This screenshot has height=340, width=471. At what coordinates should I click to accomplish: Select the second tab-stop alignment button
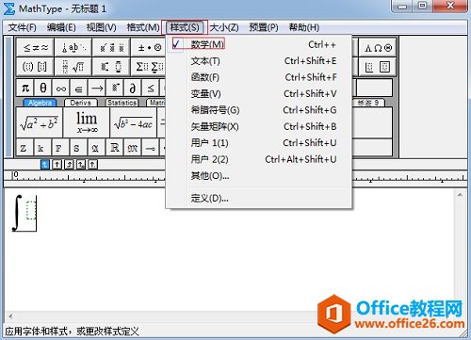click(57, 165)
